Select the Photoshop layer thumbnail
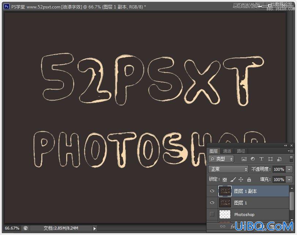297x235 pixels. tap(225, 215)
